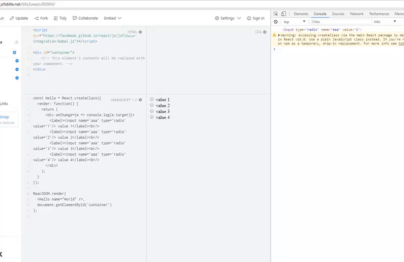
Task: Click the logged input type="radio" console entry
Action: (322, 30)
